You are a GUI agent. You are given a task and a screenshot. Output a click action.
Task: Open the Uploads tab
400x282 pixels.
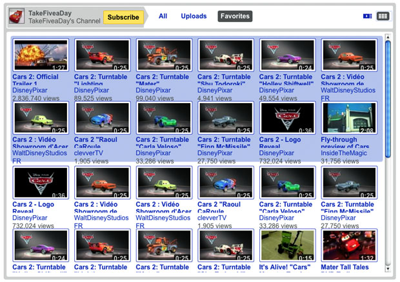coord(194,16)
